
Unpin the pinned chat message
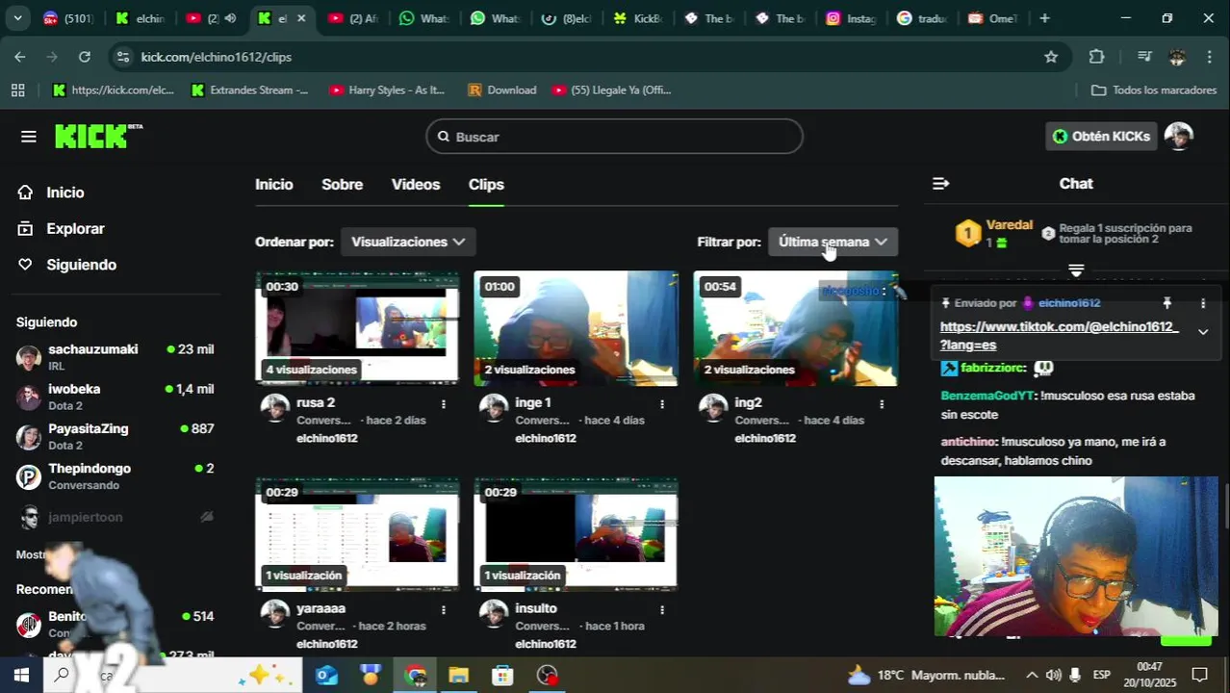click(x=1166, y=303)
